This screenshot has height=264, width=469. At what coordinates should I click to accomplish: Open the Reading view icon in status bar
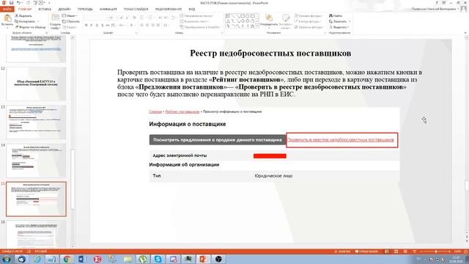[x=405, y=252]
